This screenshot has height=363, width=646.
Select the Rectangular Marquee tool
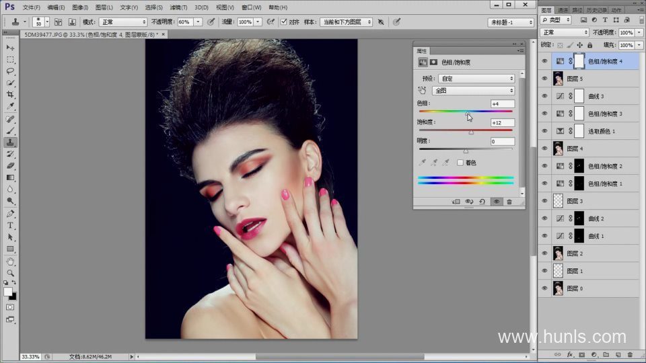click(10, 60)
